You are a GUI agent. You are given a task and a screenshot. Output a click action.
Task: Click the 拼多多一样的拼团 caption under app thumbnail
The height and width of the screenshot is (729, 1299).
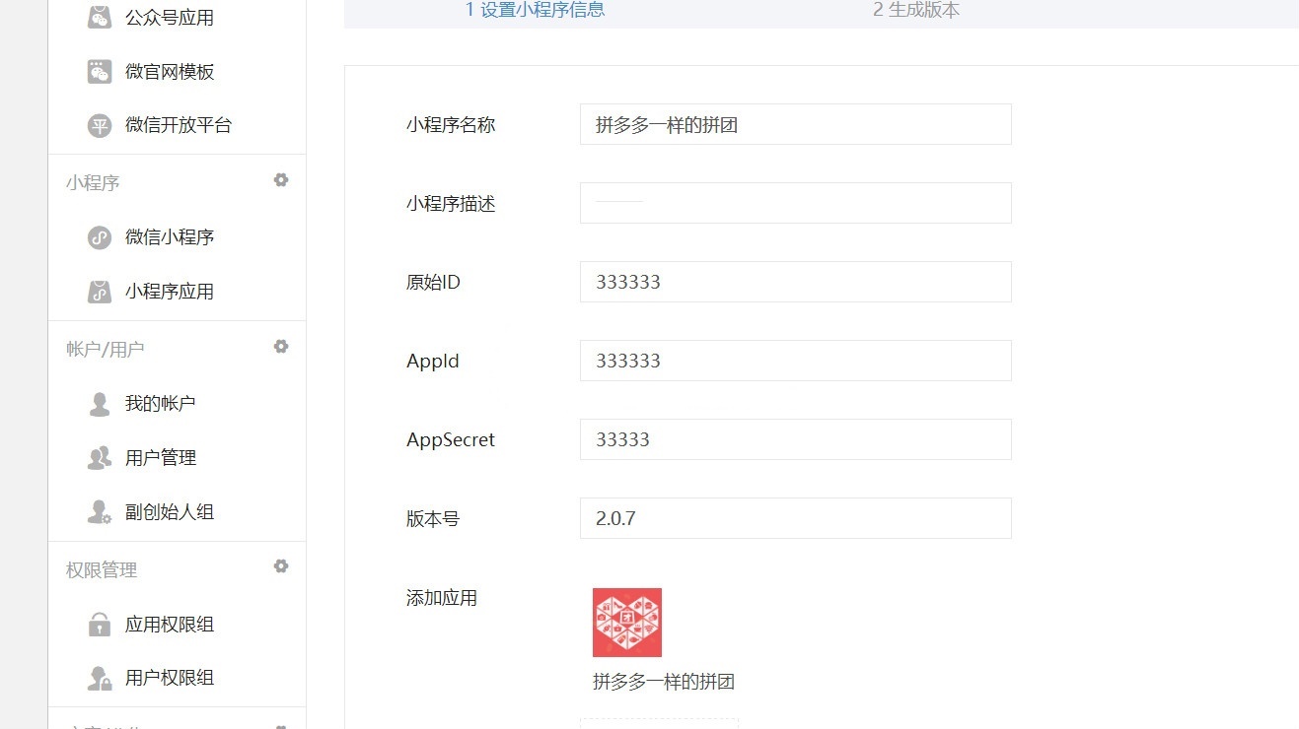click(x=664, y=682)
